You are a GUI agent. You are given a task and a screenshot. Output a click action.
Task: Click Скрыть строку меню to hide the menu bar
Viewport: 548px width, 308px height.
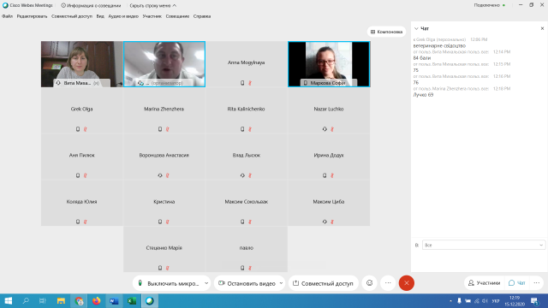(x=152, y=6)
